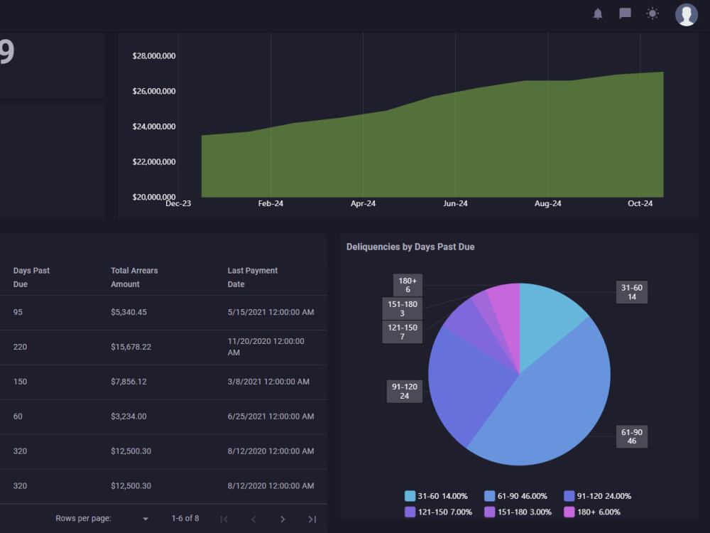Click the 11/20/2020 last payment date
This screenshot has width=710, height=533.
pyautogui.click(x=266, y=347)
